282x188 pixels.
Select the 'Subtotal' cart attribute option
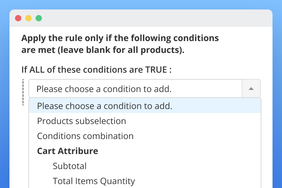(70, 166)
